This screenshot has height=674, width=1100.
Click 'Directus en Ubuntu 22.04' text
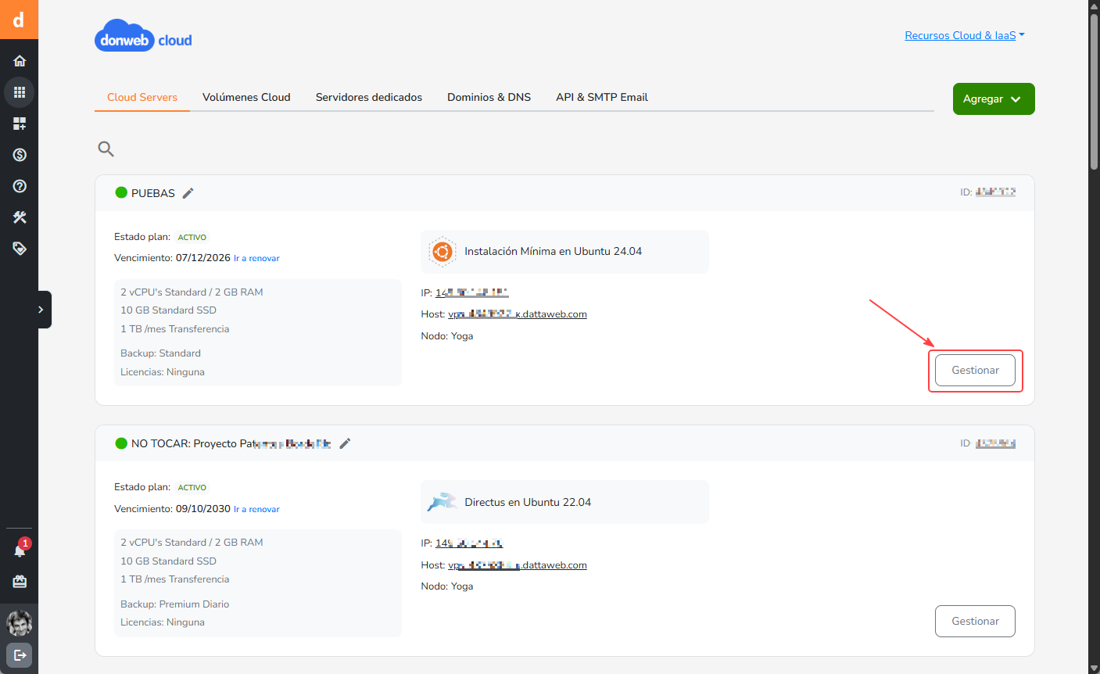528,502
